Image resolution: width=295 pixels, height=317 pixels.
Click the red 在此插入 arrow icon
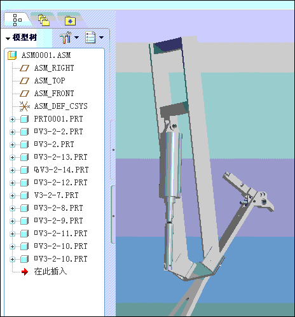coord(25,272)
